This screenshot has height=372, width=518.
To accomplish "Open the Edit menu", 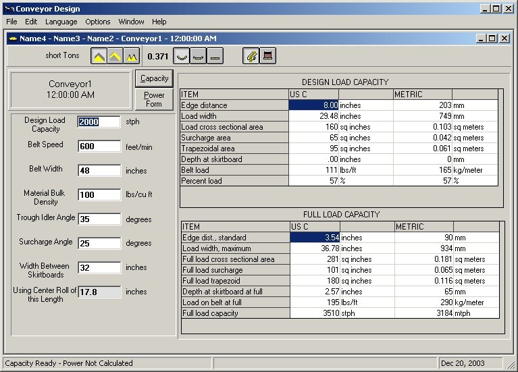I will click(31, 22).
